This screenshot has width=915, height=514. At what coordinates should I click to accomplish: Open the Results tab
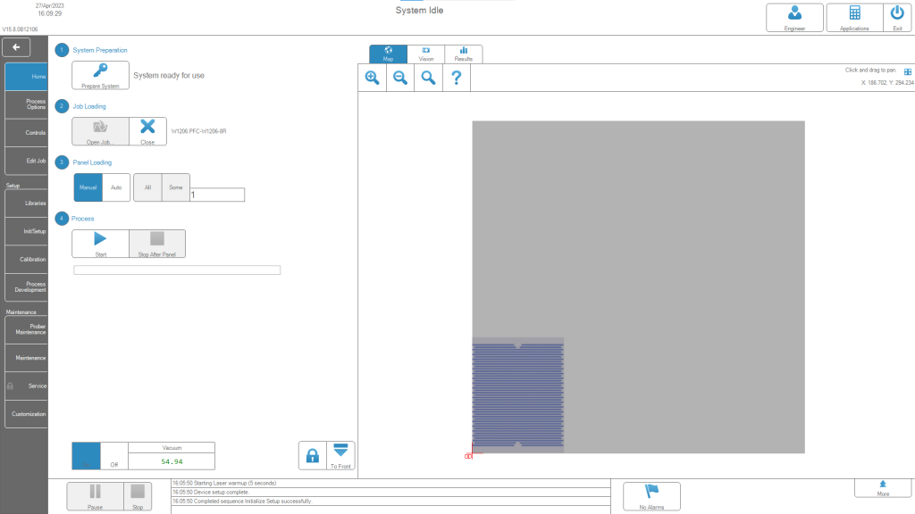click(464, 54)
